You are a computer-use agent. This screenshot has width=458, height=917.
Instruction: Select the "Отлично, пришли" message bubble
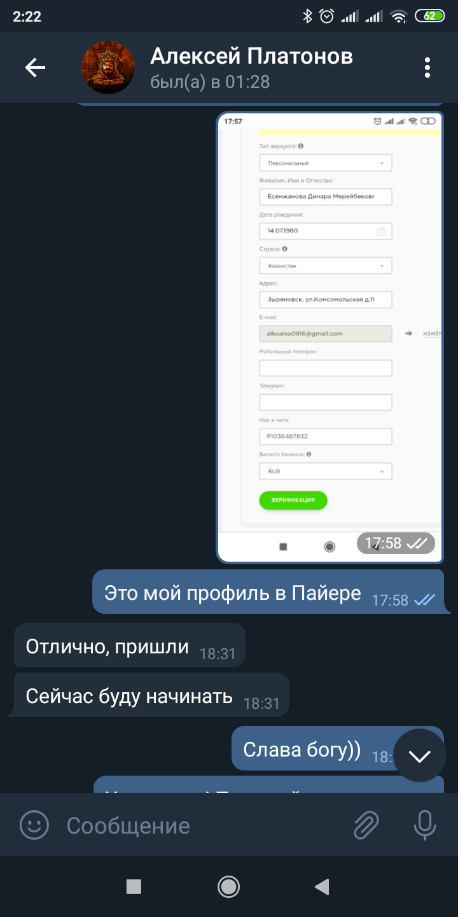[130, 646]
